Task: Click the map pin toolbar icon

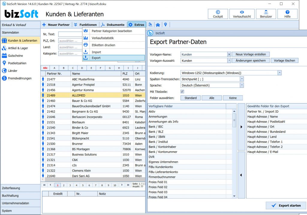Action: [165, 25]
